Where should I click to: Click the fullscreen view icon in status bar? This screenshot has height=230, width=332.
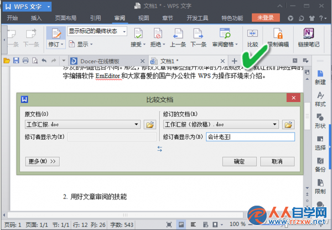point(169,224)
